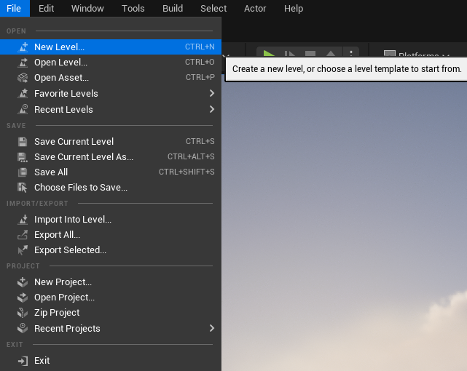Screen dimensions: 467x371
Task: Click the Recent Projects label
Action: [x=67, y=329]
